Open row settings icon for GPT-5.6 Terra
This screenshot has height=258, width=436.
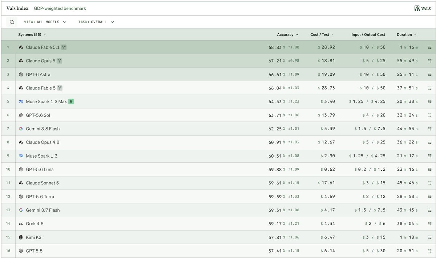click(x=429, y=197)
